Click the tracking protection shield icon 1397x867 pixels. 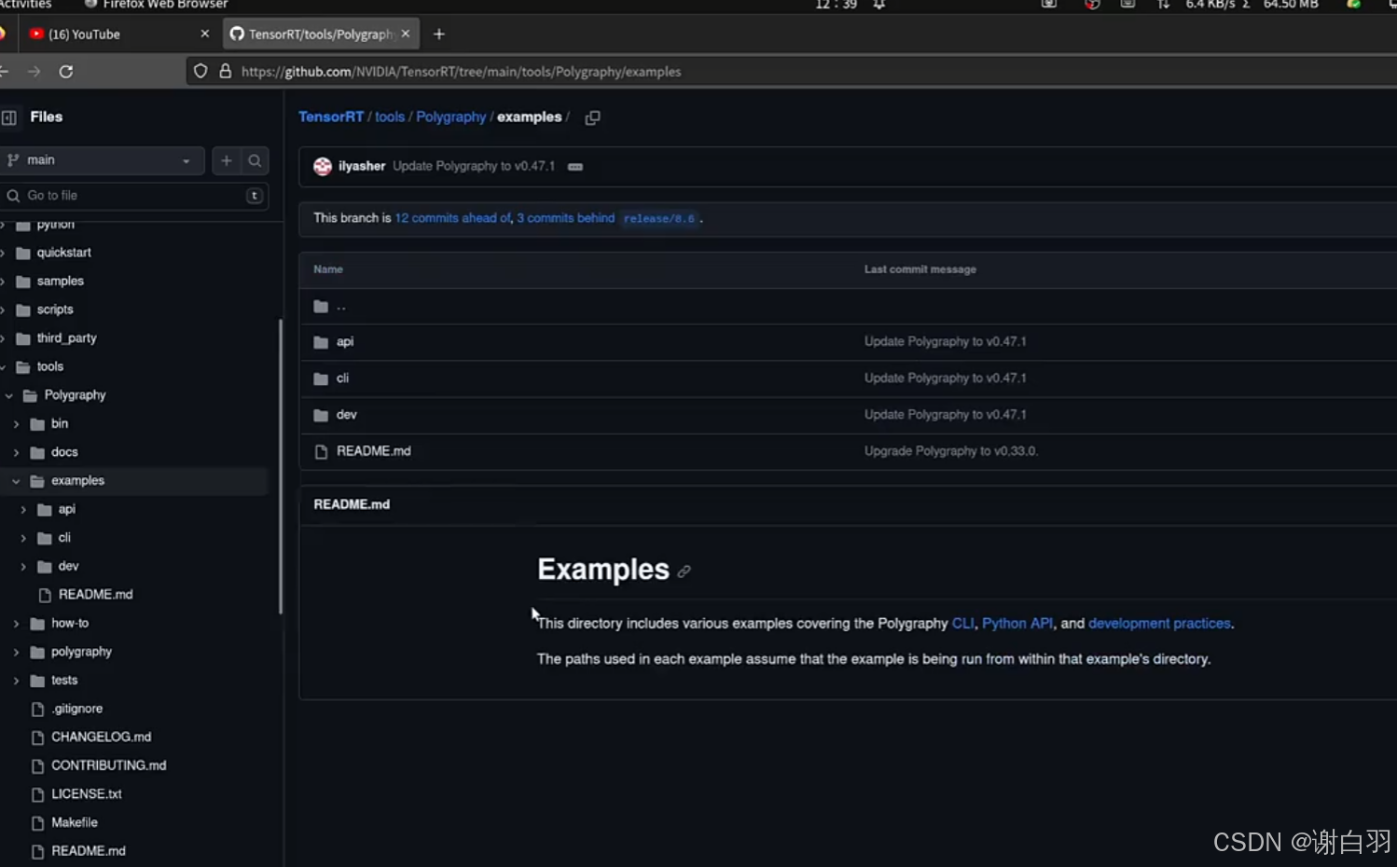tap(201, 72)
